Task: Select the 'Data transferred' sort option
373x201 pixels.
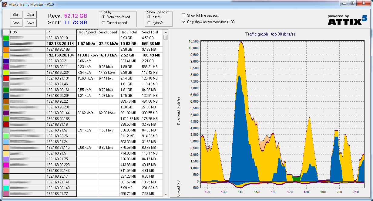Action: pyautogui.click(x=103, y=17)
